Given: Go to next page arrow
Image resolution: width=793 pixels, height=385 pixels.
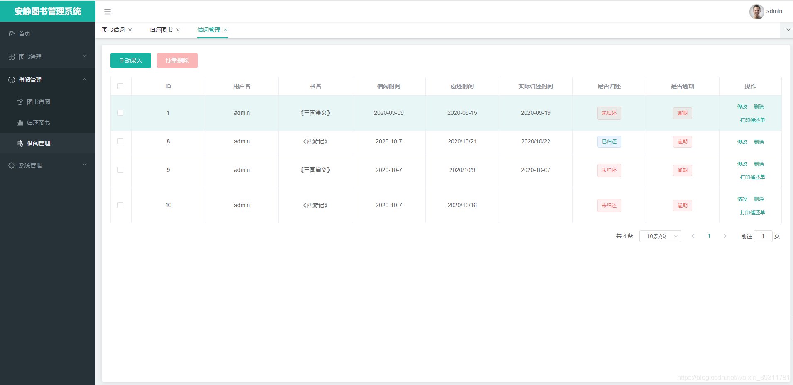Looking at the screenshot, I should coord(725,236).
